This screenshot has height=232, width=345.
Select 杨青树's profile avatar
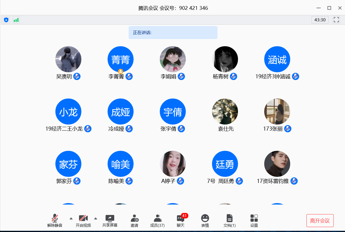pyautogui.click(x=225, y=59)
